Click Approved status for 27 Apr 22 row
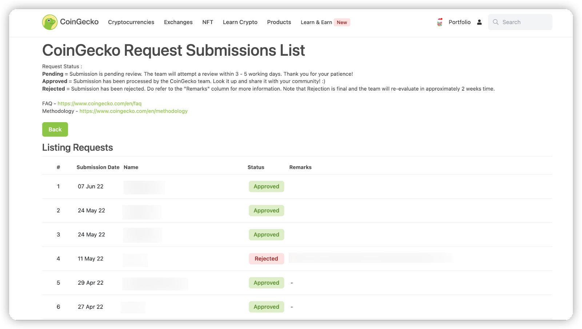This screenshot has width=582, height=329. click(266, 307)
